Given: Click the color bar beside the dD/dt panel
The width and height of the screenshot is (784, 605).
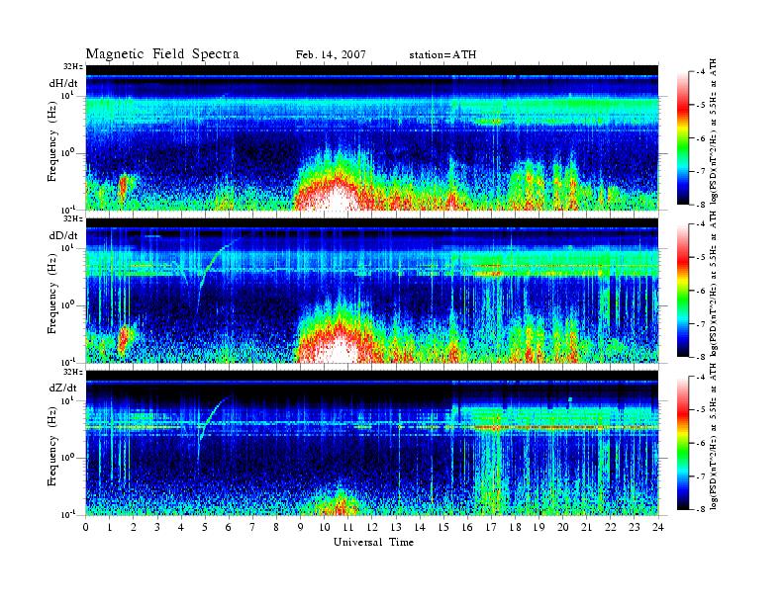Looking at the screenshot, I should (683, 291).
